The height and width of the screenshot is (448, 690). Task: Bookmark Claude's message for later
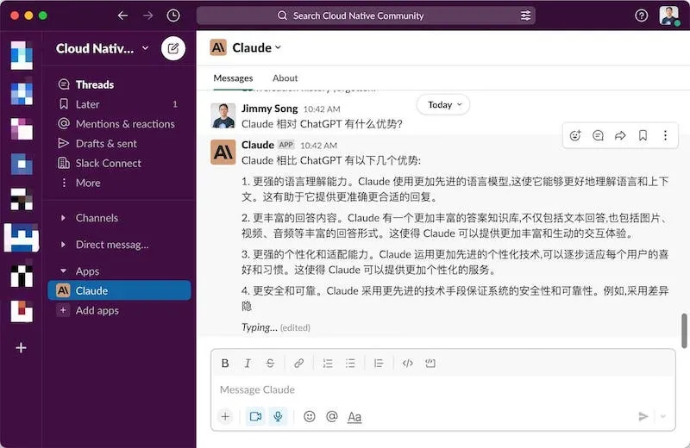(643, 135)
